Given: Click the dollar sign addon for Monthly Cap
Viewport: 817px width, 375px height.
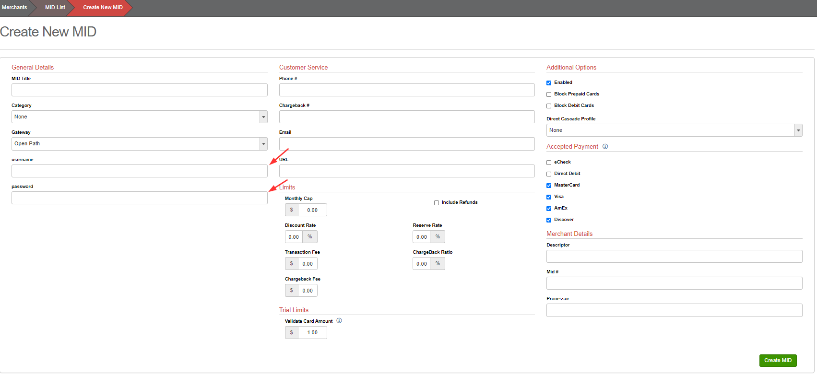Looking at the screenshot, I should [x=291, y=210].
